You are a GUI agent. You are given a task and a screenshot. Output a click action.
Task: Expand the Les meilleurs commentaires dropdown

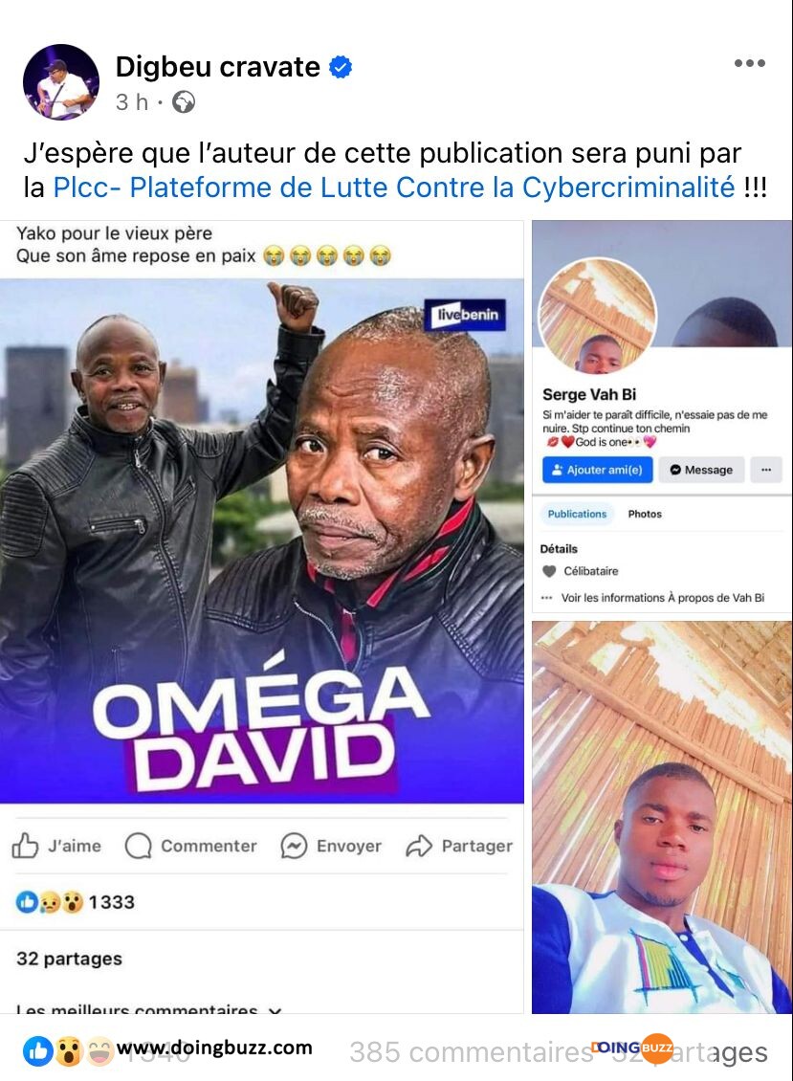[x=275, y=1010]
